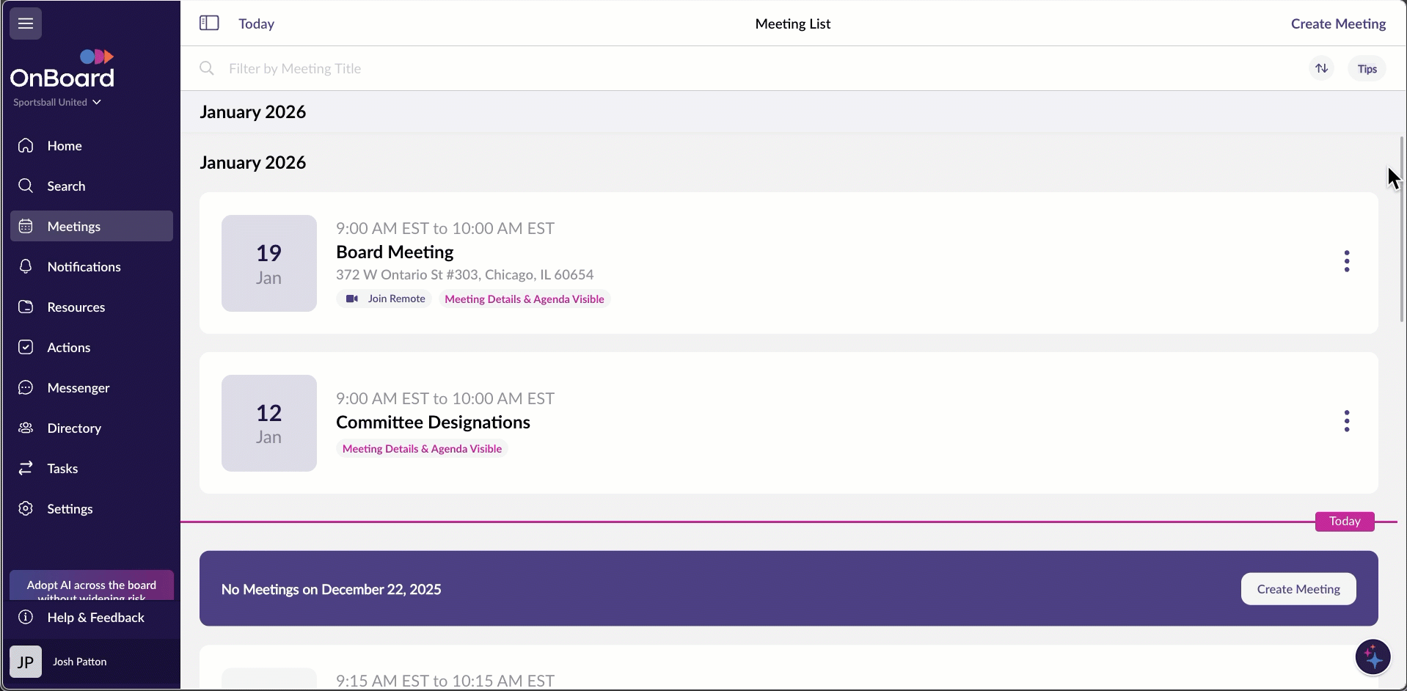This screenshot has height=691, width=1407.
Task: Select Resources in the sidebar
Action: click(76, 307)
